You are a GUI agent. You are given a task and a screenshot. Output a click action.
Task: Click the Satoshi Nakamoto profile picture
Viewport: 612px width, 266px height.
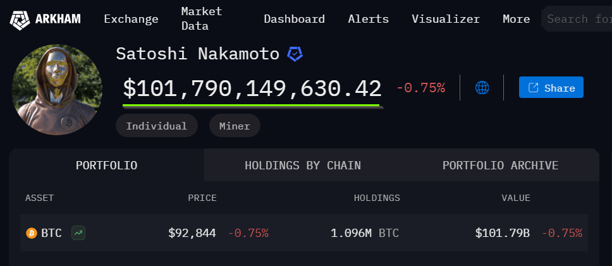pos(58,90)
